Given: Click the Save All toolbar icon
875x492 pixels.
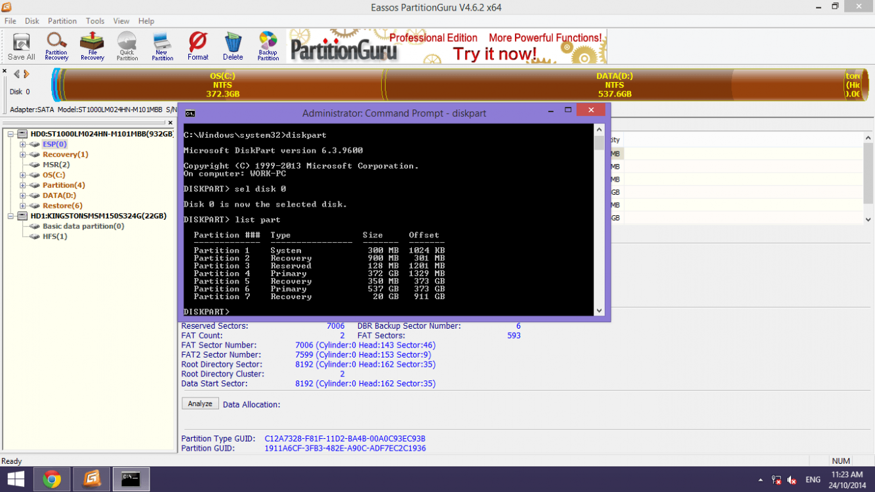Looking at the screenshot, I should [x=21, y=47].
